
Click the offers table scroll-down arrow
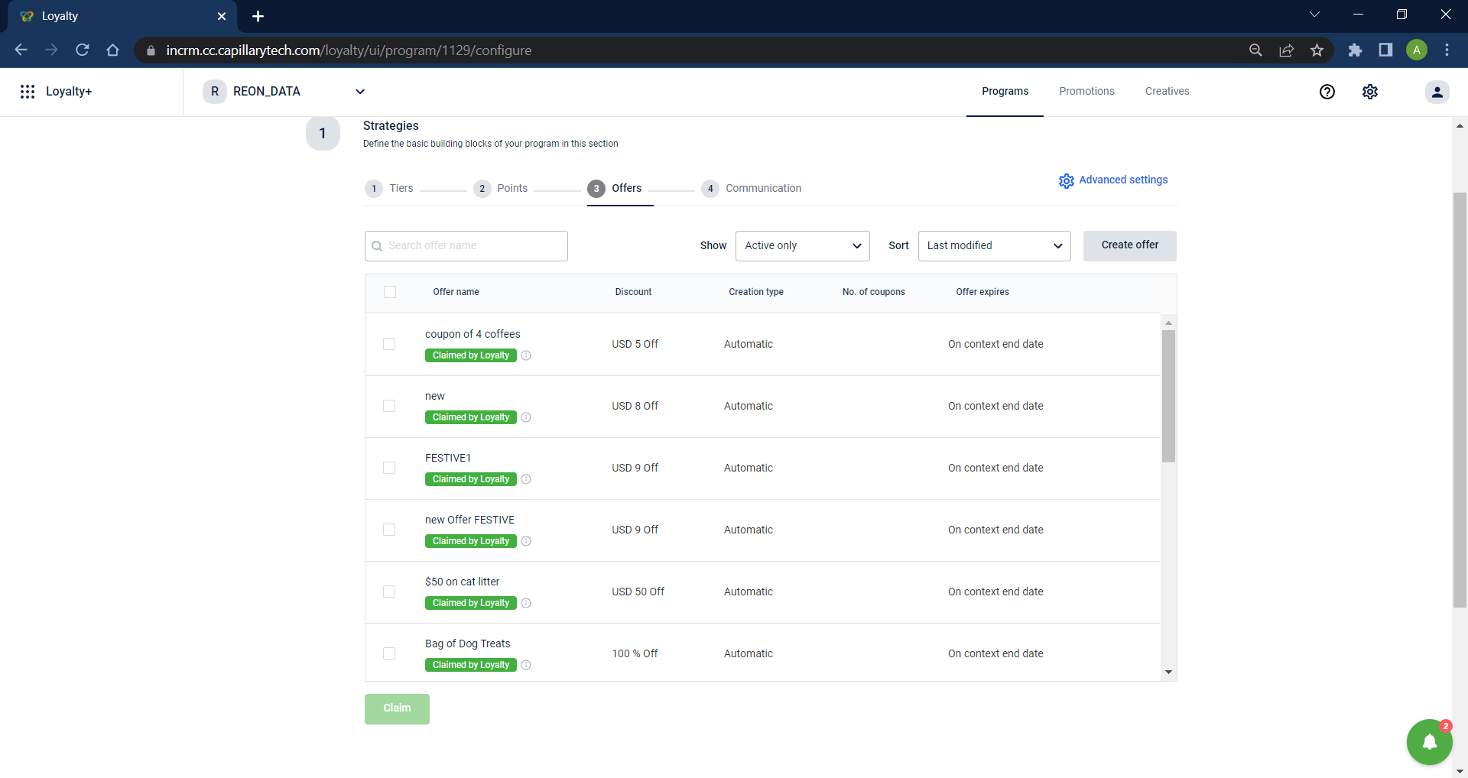pyautogui.click(x=1168, y=673)
